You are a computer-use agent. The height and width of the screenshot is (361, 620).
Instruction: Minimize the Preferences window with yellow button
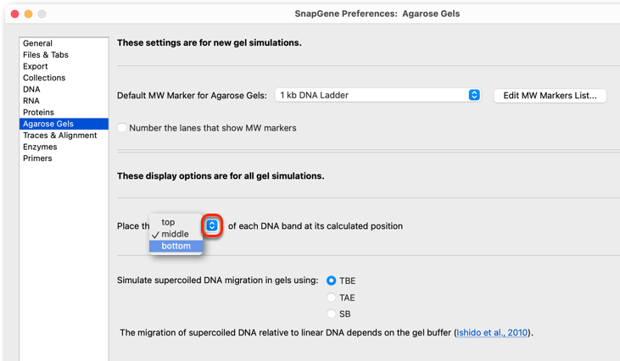point(29,14)
